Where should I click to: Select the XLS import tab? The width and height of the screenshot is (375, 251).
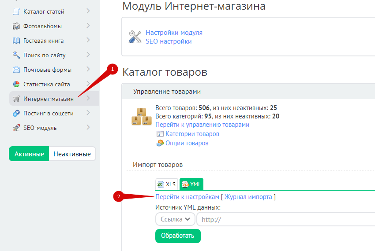coord(167,184)
